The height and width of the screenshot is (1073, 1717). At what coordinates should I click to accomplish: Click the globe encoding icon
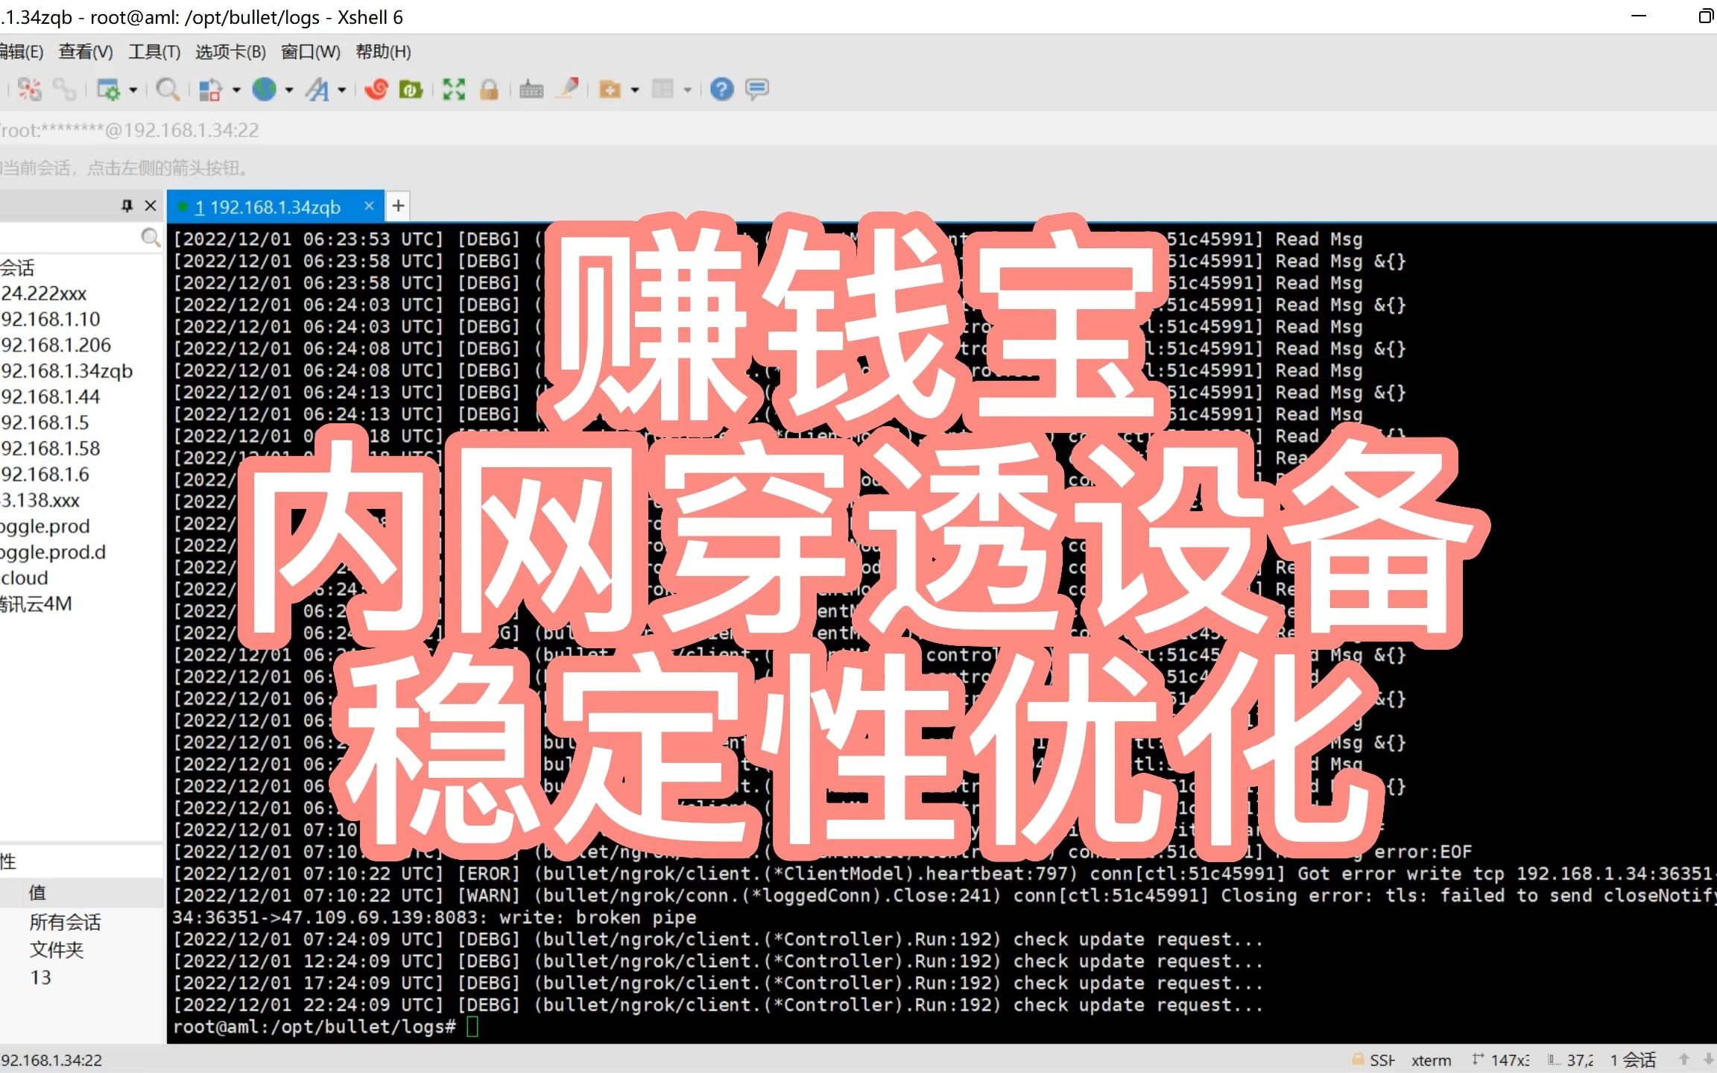[x=264, y=90]
